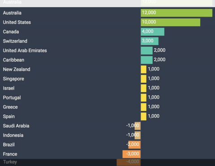The width and height of the screenshot is (215, 166).
Task: Click the 'Portugal' label
Action: pos(12,98)
